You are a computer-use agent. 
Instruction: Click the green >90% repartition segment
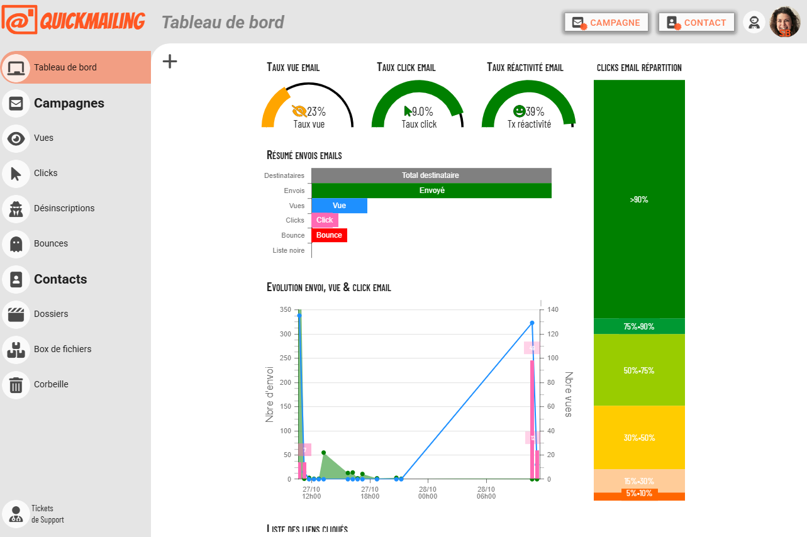coord(639,199)
